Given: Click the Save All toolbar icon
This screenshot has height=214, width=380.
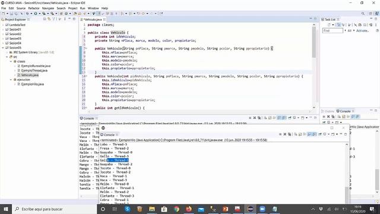Looking at the screenshot, I should tap(16, 14).
